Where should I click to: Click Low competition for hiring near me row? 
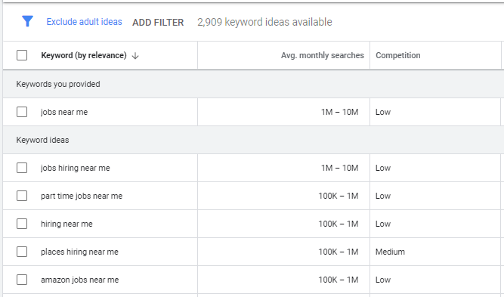point(383,224)
